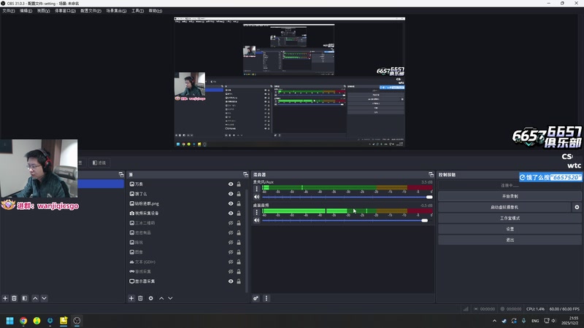
Task: Open source properties gear in sources toolbar
Action: 151,298
